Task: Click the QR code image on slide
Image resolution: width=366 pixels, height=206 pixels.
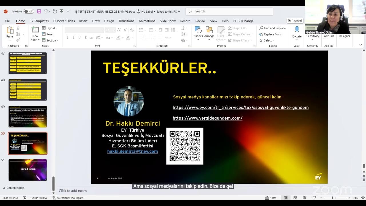Action: pyautogui.click(x=185, y=146)
